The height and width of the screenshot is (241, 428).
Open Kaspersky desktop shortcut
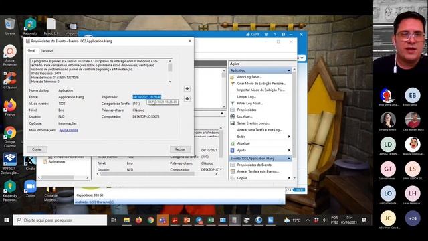point(30,27)
